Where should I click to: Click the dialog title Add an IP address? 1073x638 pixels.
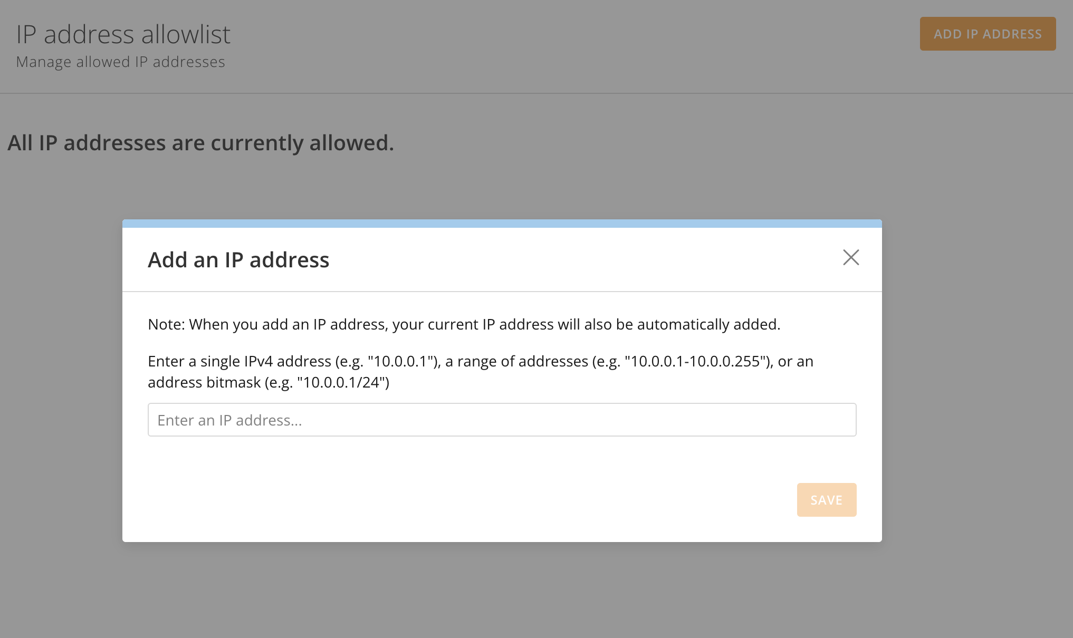(x=238, y=259)
